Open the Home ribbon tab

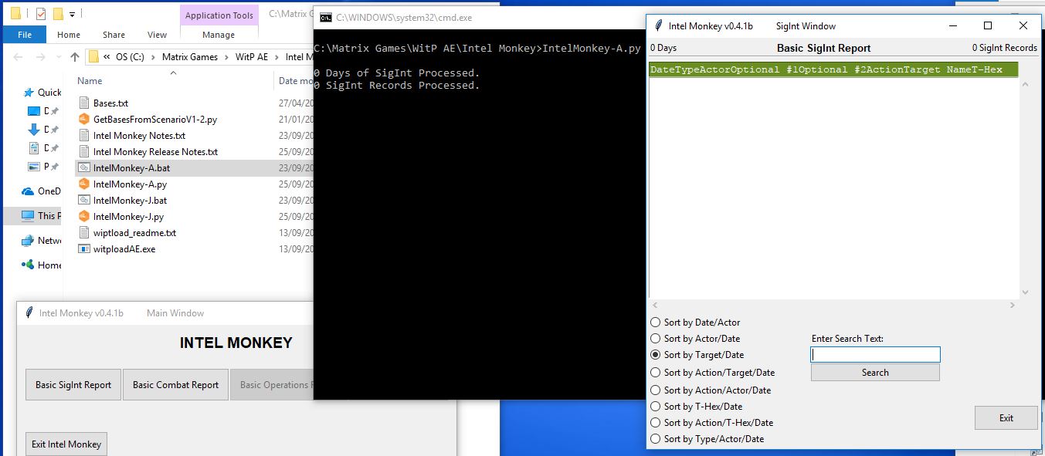[69, 35]
